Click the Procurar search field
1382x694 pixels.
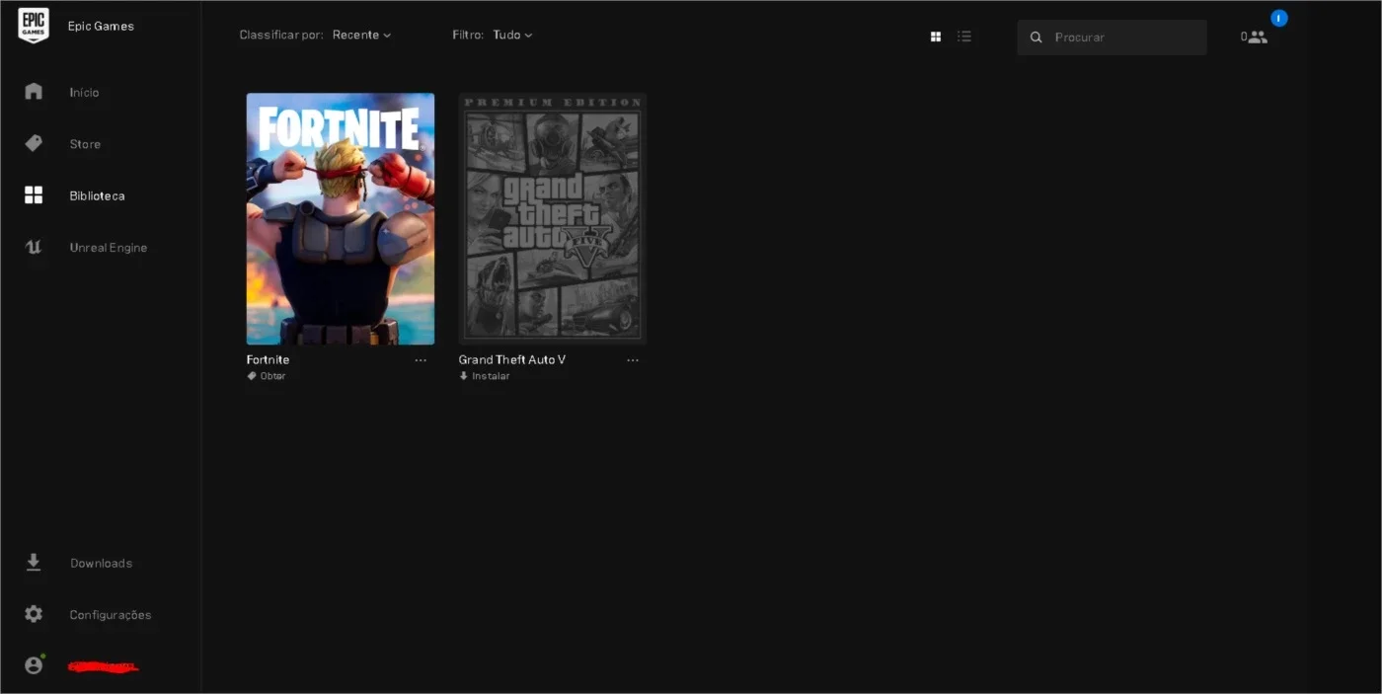1112,38
